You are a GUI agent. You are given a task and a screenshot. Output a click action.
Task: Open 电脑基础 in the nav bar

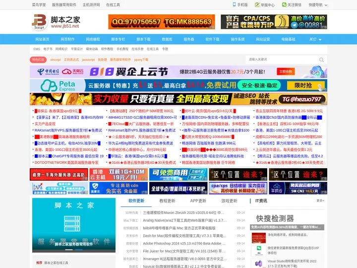point(288,39)
